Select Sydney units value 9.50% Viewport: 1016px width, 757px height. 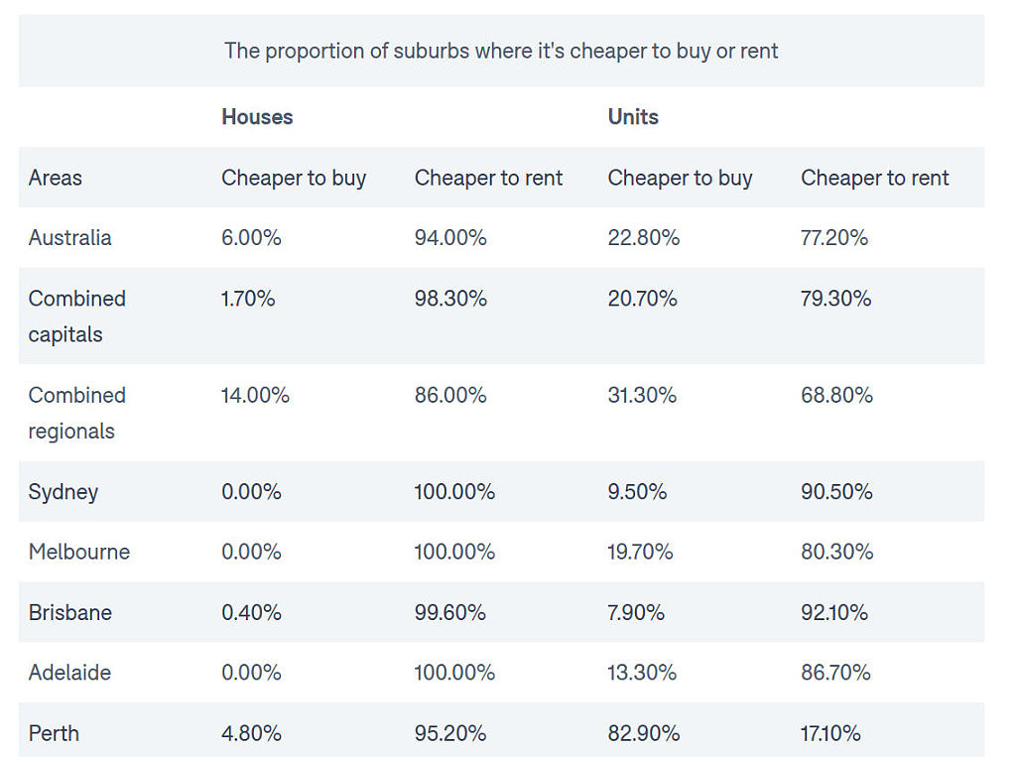637,491
